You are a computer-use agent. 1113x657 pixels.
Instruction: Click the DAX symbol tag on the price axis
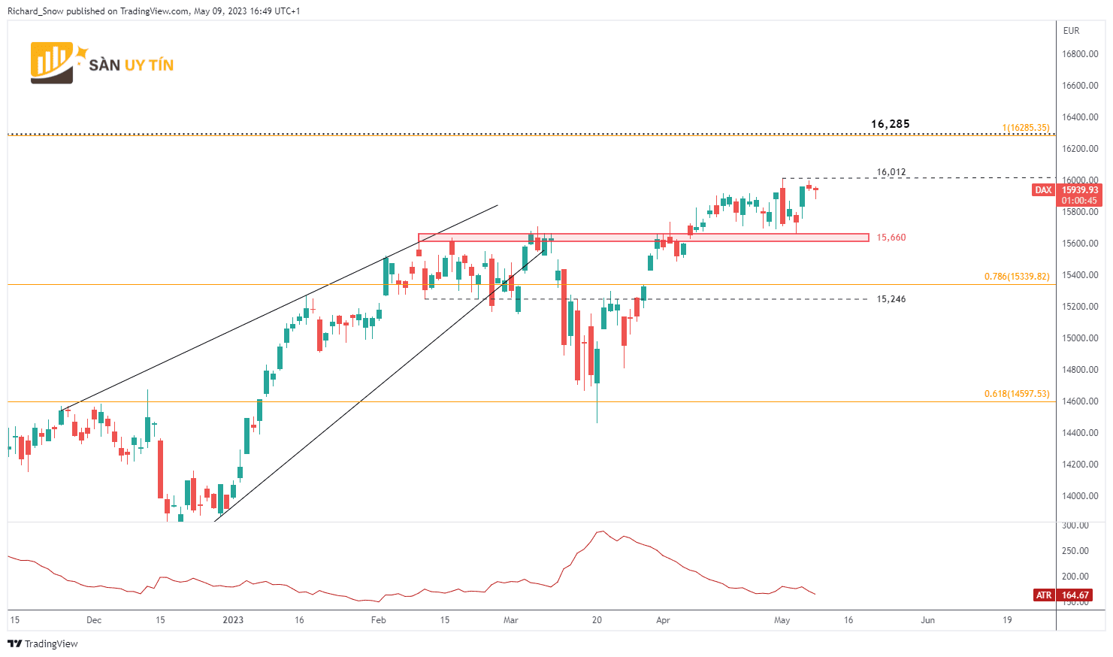[1043, 190]
